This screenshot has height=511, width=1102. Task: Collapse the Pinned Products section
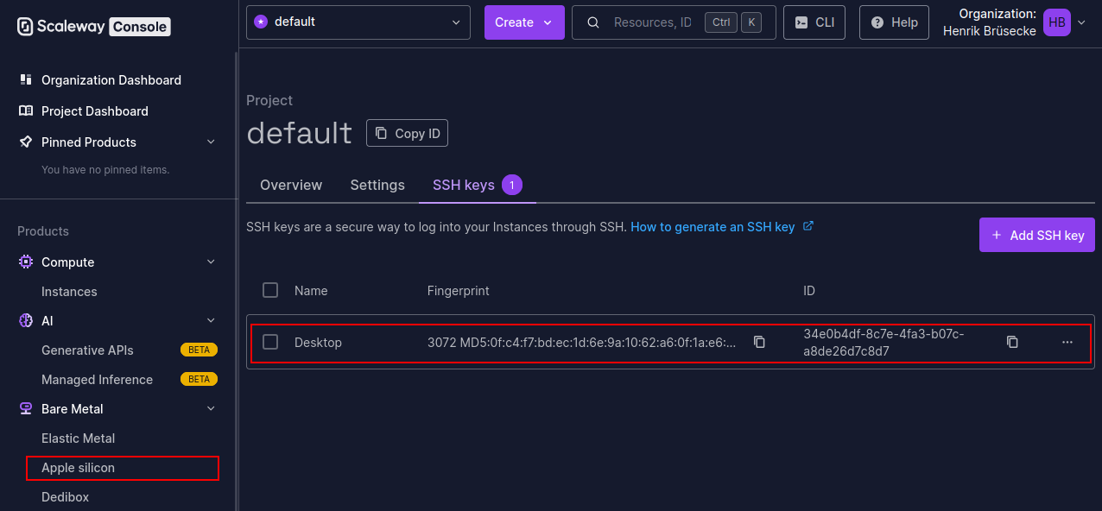[x=211, y=142]
